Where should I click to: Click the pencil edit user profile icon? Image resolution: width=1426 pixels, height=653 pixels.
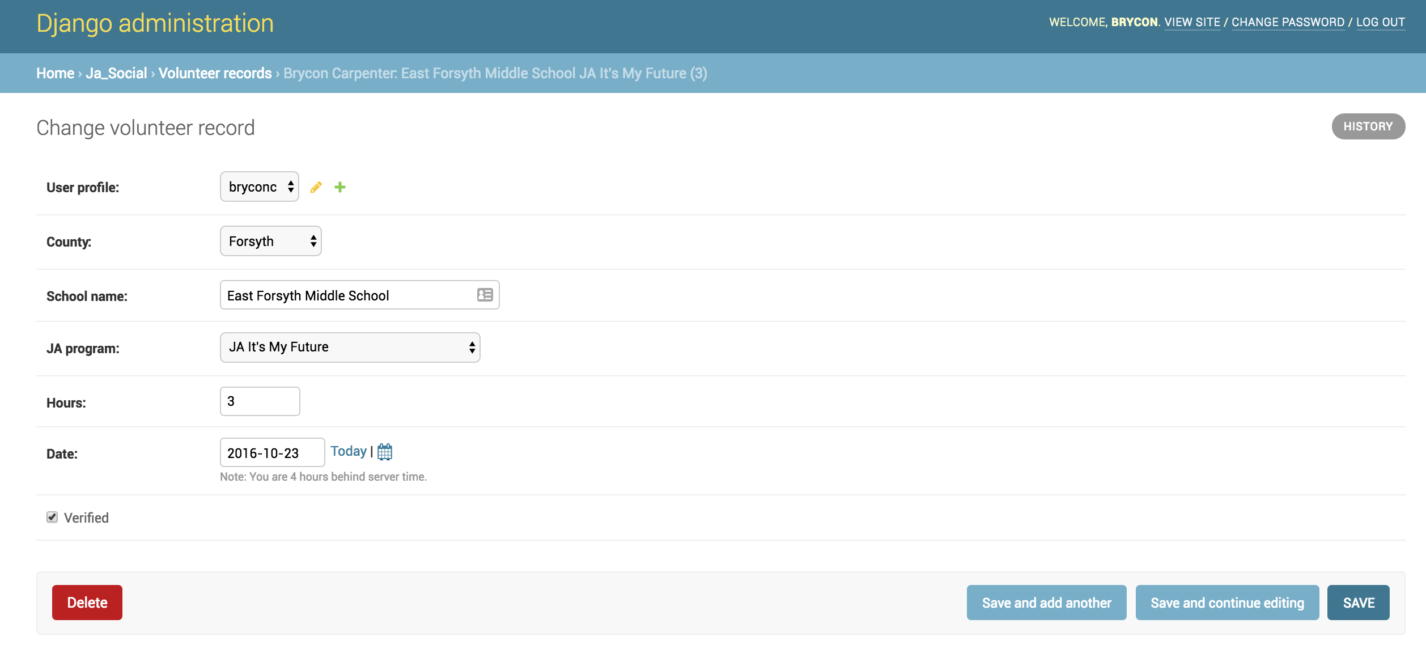[x=316, y=187]
